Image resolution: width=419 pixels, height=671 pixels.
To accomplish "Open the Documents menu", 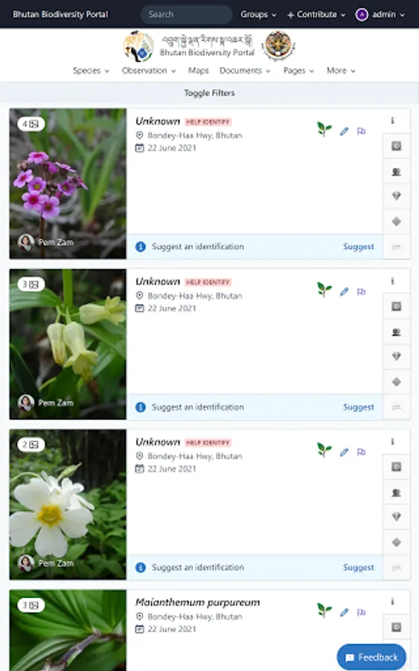I will [x=245, y=71].
